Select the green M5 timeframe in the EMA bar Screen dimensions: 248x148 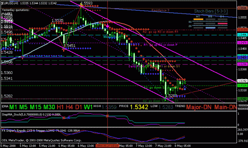[x=24, y=107]
